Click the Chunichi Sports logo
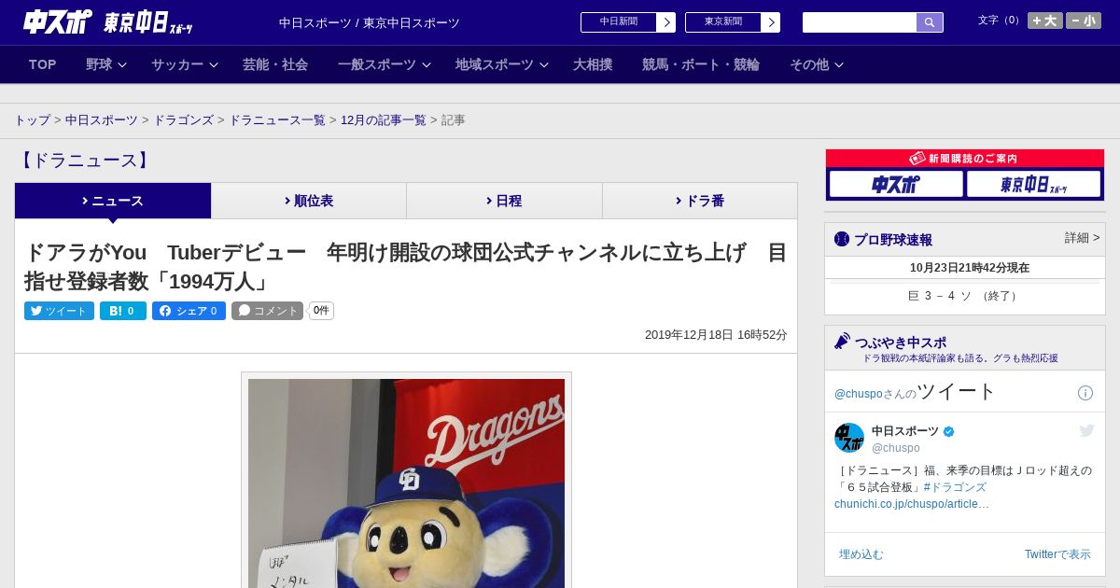Image resolution: width=1120 pixels, height=588 pixels. (x=57, y=21)
